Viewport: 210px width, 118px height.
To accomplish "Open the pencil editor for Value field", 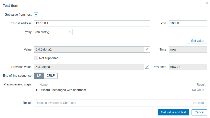I will (x=147, y=50).
